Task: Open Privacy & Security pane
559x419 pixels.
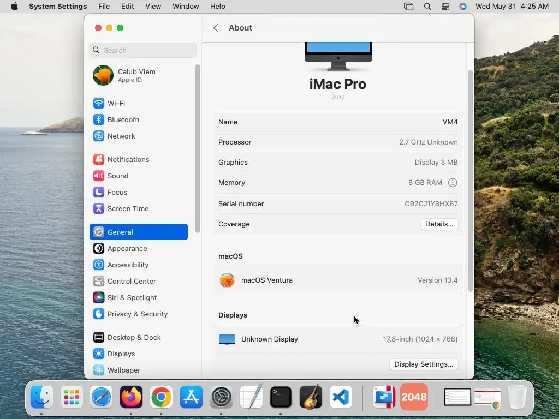Action: 138,314
